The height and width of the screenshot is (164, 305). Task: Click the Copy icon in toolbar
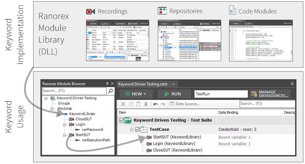pyautogui.click(x=131, y=104)
